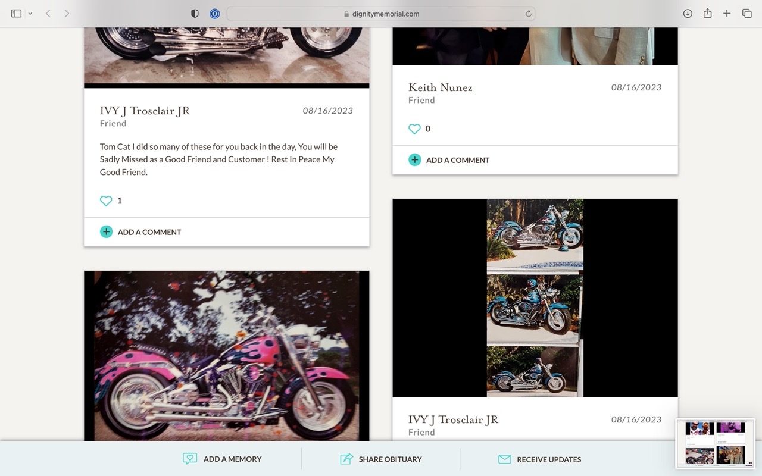Image resolution: width=762 pixels, height=476 pixels.
Task: Click Keith Nunez name
Action: pos(441,87)
